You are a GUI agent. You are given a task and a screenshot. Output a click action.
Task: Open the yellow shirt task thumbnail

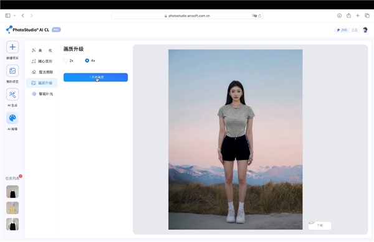click(12, 208)
